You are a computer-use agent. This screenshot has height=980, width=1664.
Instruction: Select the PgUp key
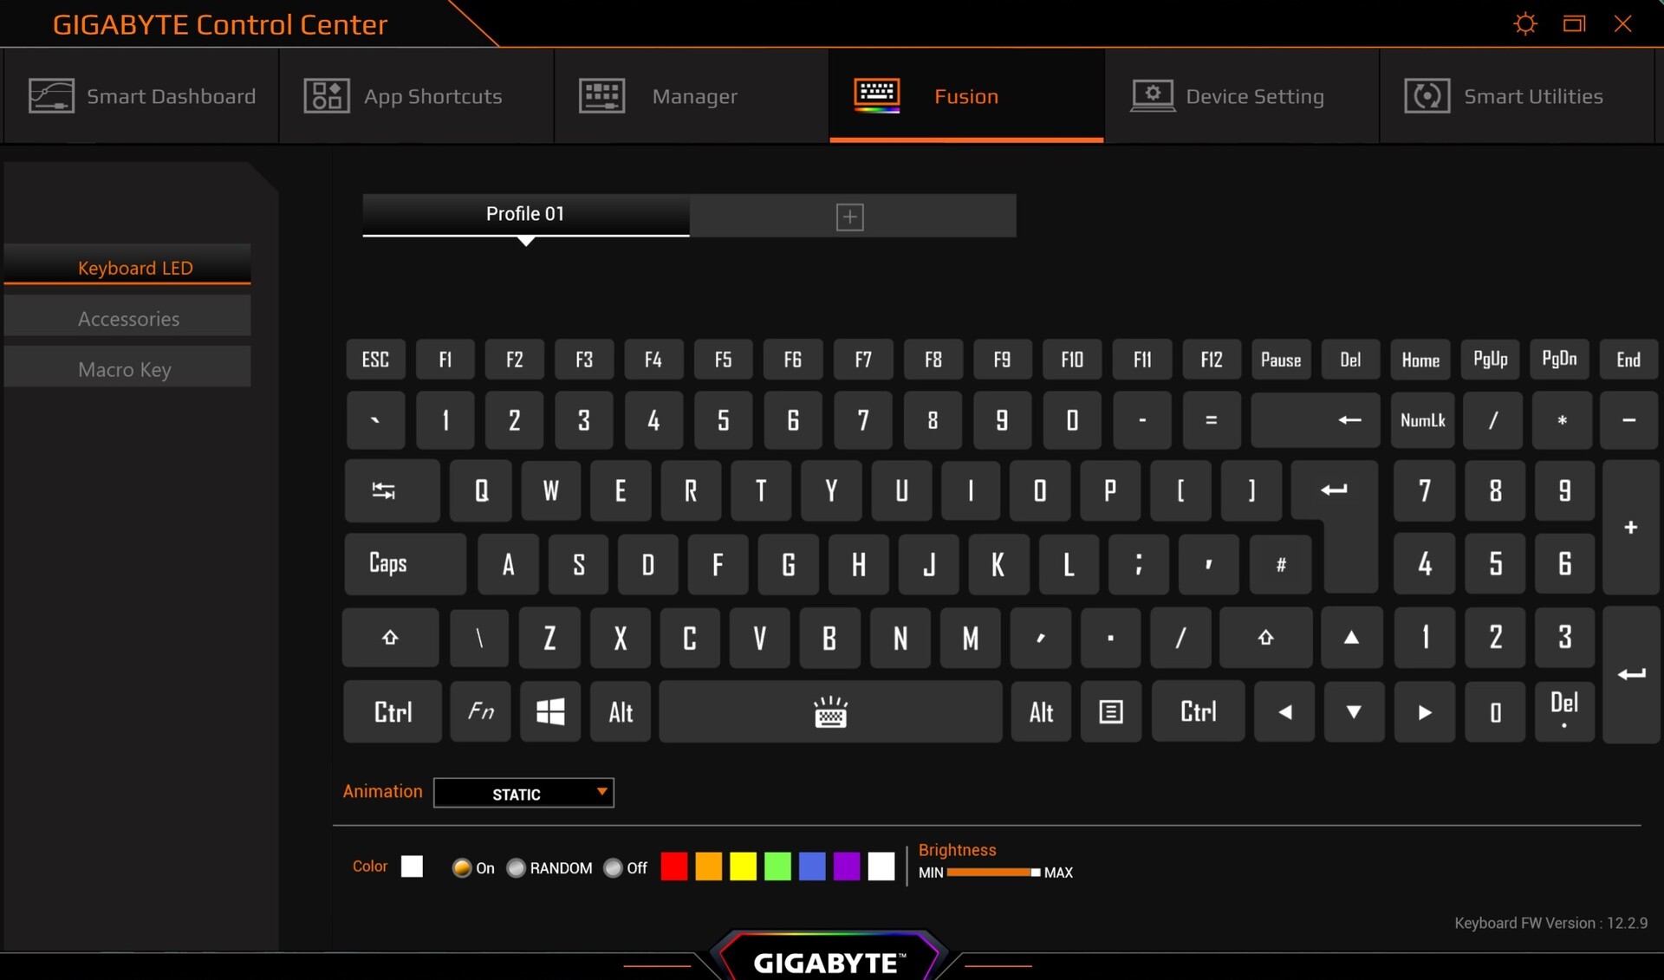(1490, 360)
